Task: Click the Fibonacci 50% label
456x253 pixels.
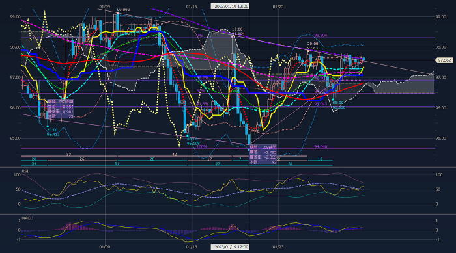Action: [201, 91]
